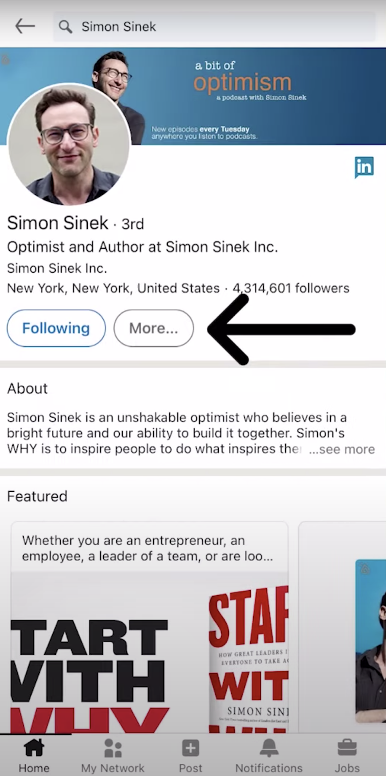The height and width of the screenshot is (776, 386).
Task: View Simon Sinek's profile photo
Action: [69, 145]
